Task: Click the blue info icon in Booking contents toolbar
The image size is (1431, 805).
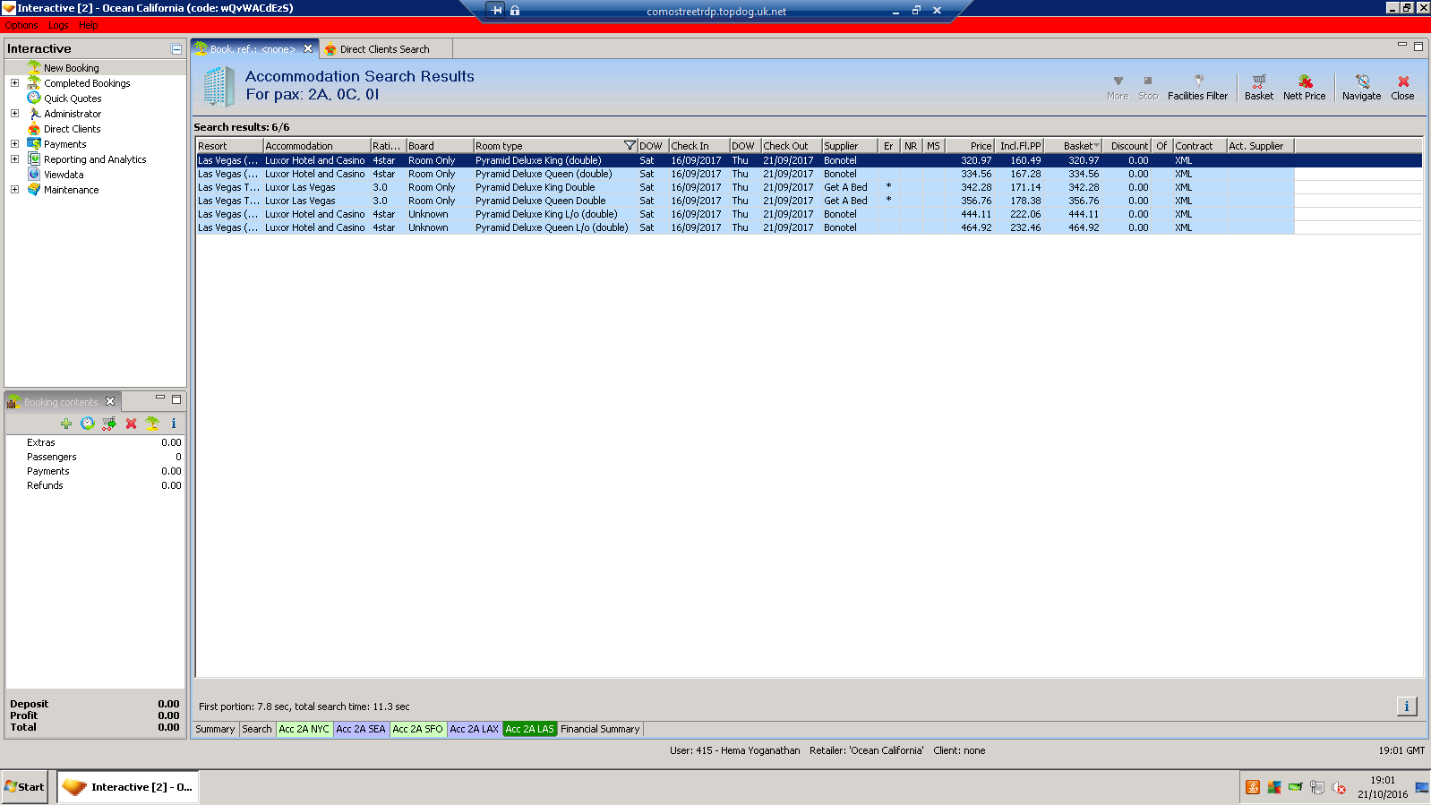Action: click(x=174, y=424)
